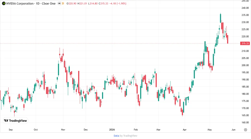Click the 190.00 price axis label
The image size is (251, 139).
point(245,80)
